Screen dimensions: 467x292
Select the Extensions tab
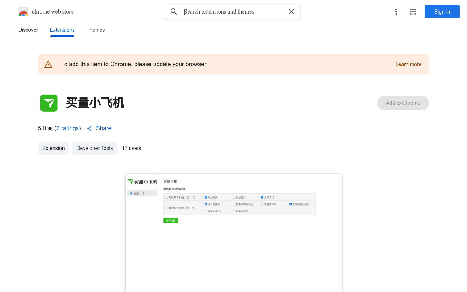(62, 30)
